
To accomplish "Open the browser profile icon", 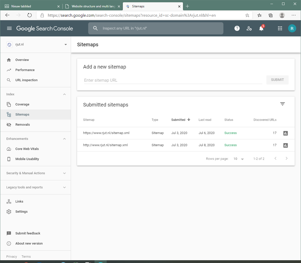I will coord(282,15).
